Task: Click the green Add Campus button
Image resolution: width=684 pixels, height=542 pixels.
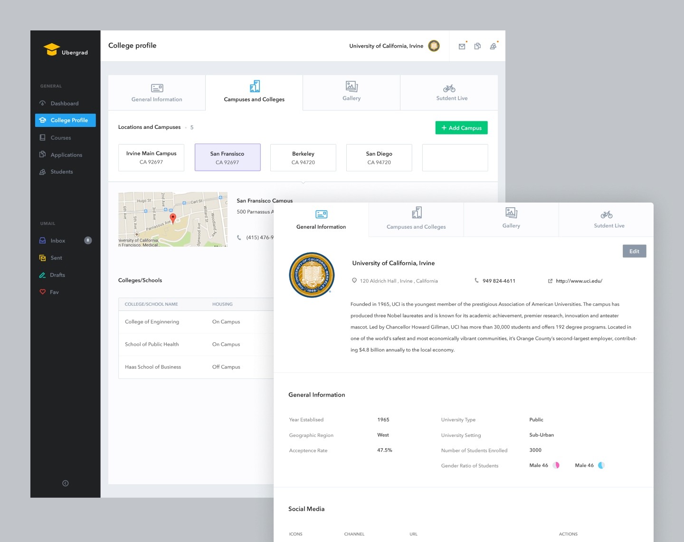Action: 461,128
